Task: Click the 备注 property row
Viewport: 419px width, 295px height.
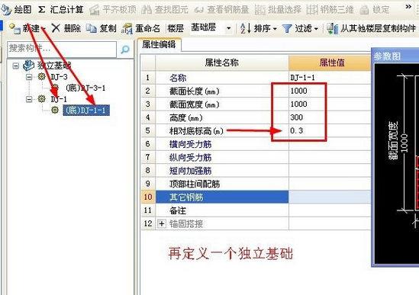Action: tap(256, 210)
